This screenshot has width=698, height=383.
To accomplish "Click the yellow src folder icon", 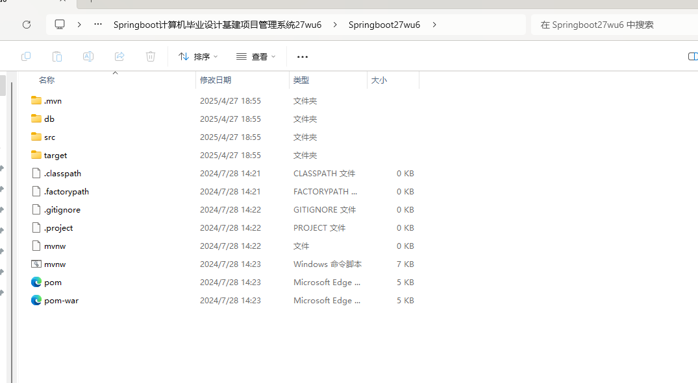I will [36, 137].
